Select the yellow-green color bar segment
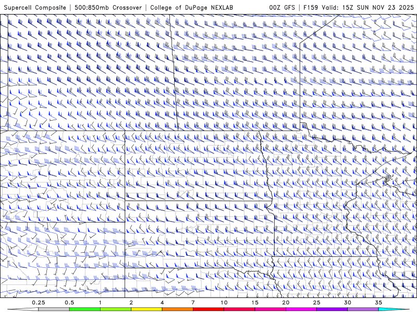The height and width of the screenshot is (312, 417). (x=116, y=309)
